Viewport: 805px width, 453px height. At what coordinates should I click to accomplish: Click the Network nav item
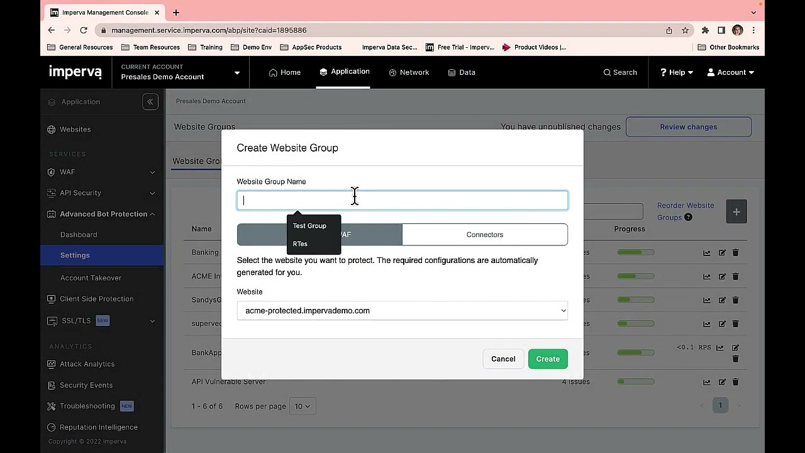409,72
